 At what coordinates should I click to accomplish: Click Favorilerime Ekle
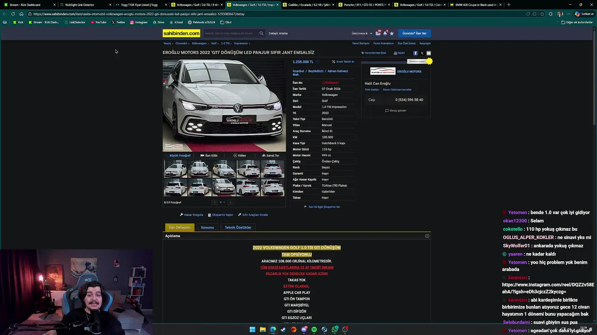[x=374, y=53]
